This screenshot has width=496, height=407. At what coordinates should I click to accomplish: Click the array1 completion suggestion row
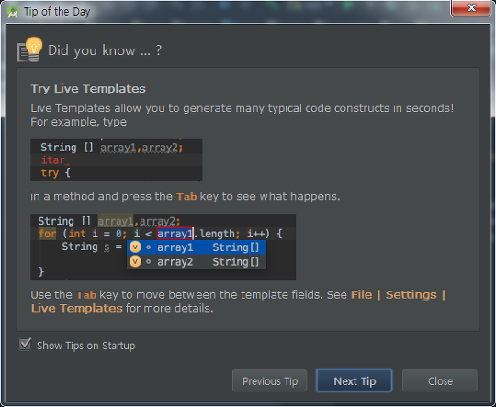[x=197, y=247]
